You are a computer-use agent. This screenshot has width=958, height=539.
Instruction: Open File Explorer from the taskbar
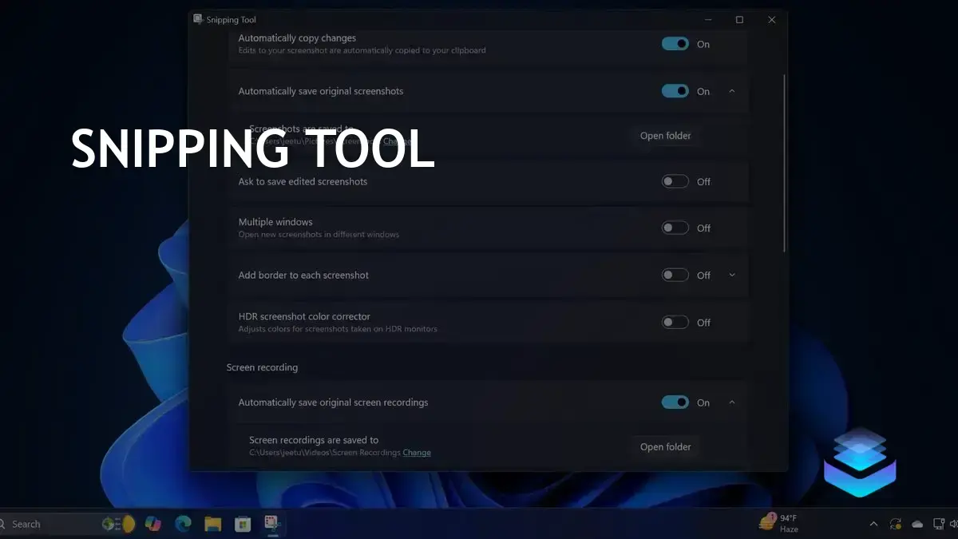[x=212, y=524]
